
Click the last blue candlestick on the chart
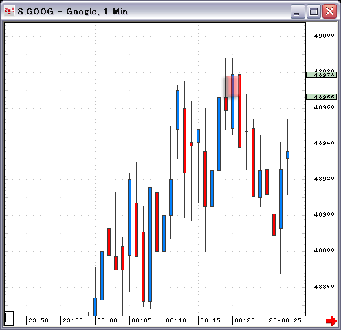point(287,155)
